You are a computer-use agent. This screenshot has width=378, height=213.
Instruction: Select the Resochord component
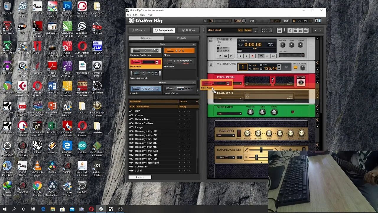click(x=179, y=63)
